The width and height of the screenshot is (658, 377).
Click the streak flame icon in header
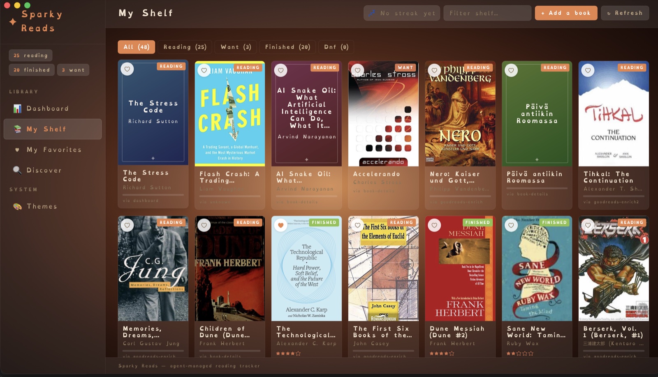tap(372, 13)
